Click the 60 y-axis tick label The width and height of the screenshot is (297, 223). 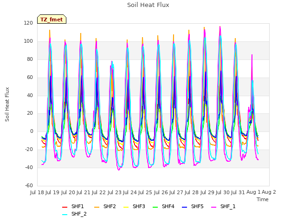[30, 78]
